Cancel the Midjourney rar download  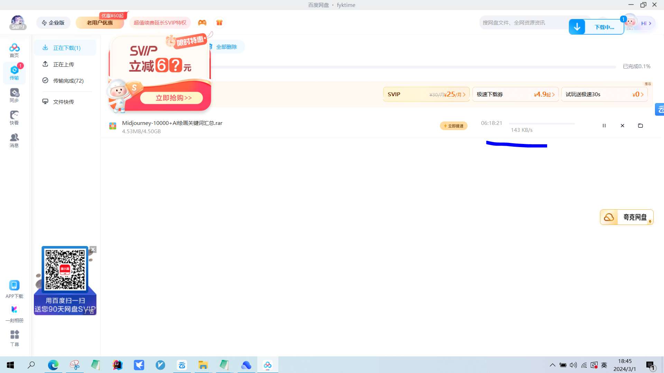pos(622,126)
